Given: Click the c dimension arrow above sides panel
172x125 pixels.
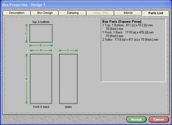Looking at the screenshot, I should pos(68,50).
